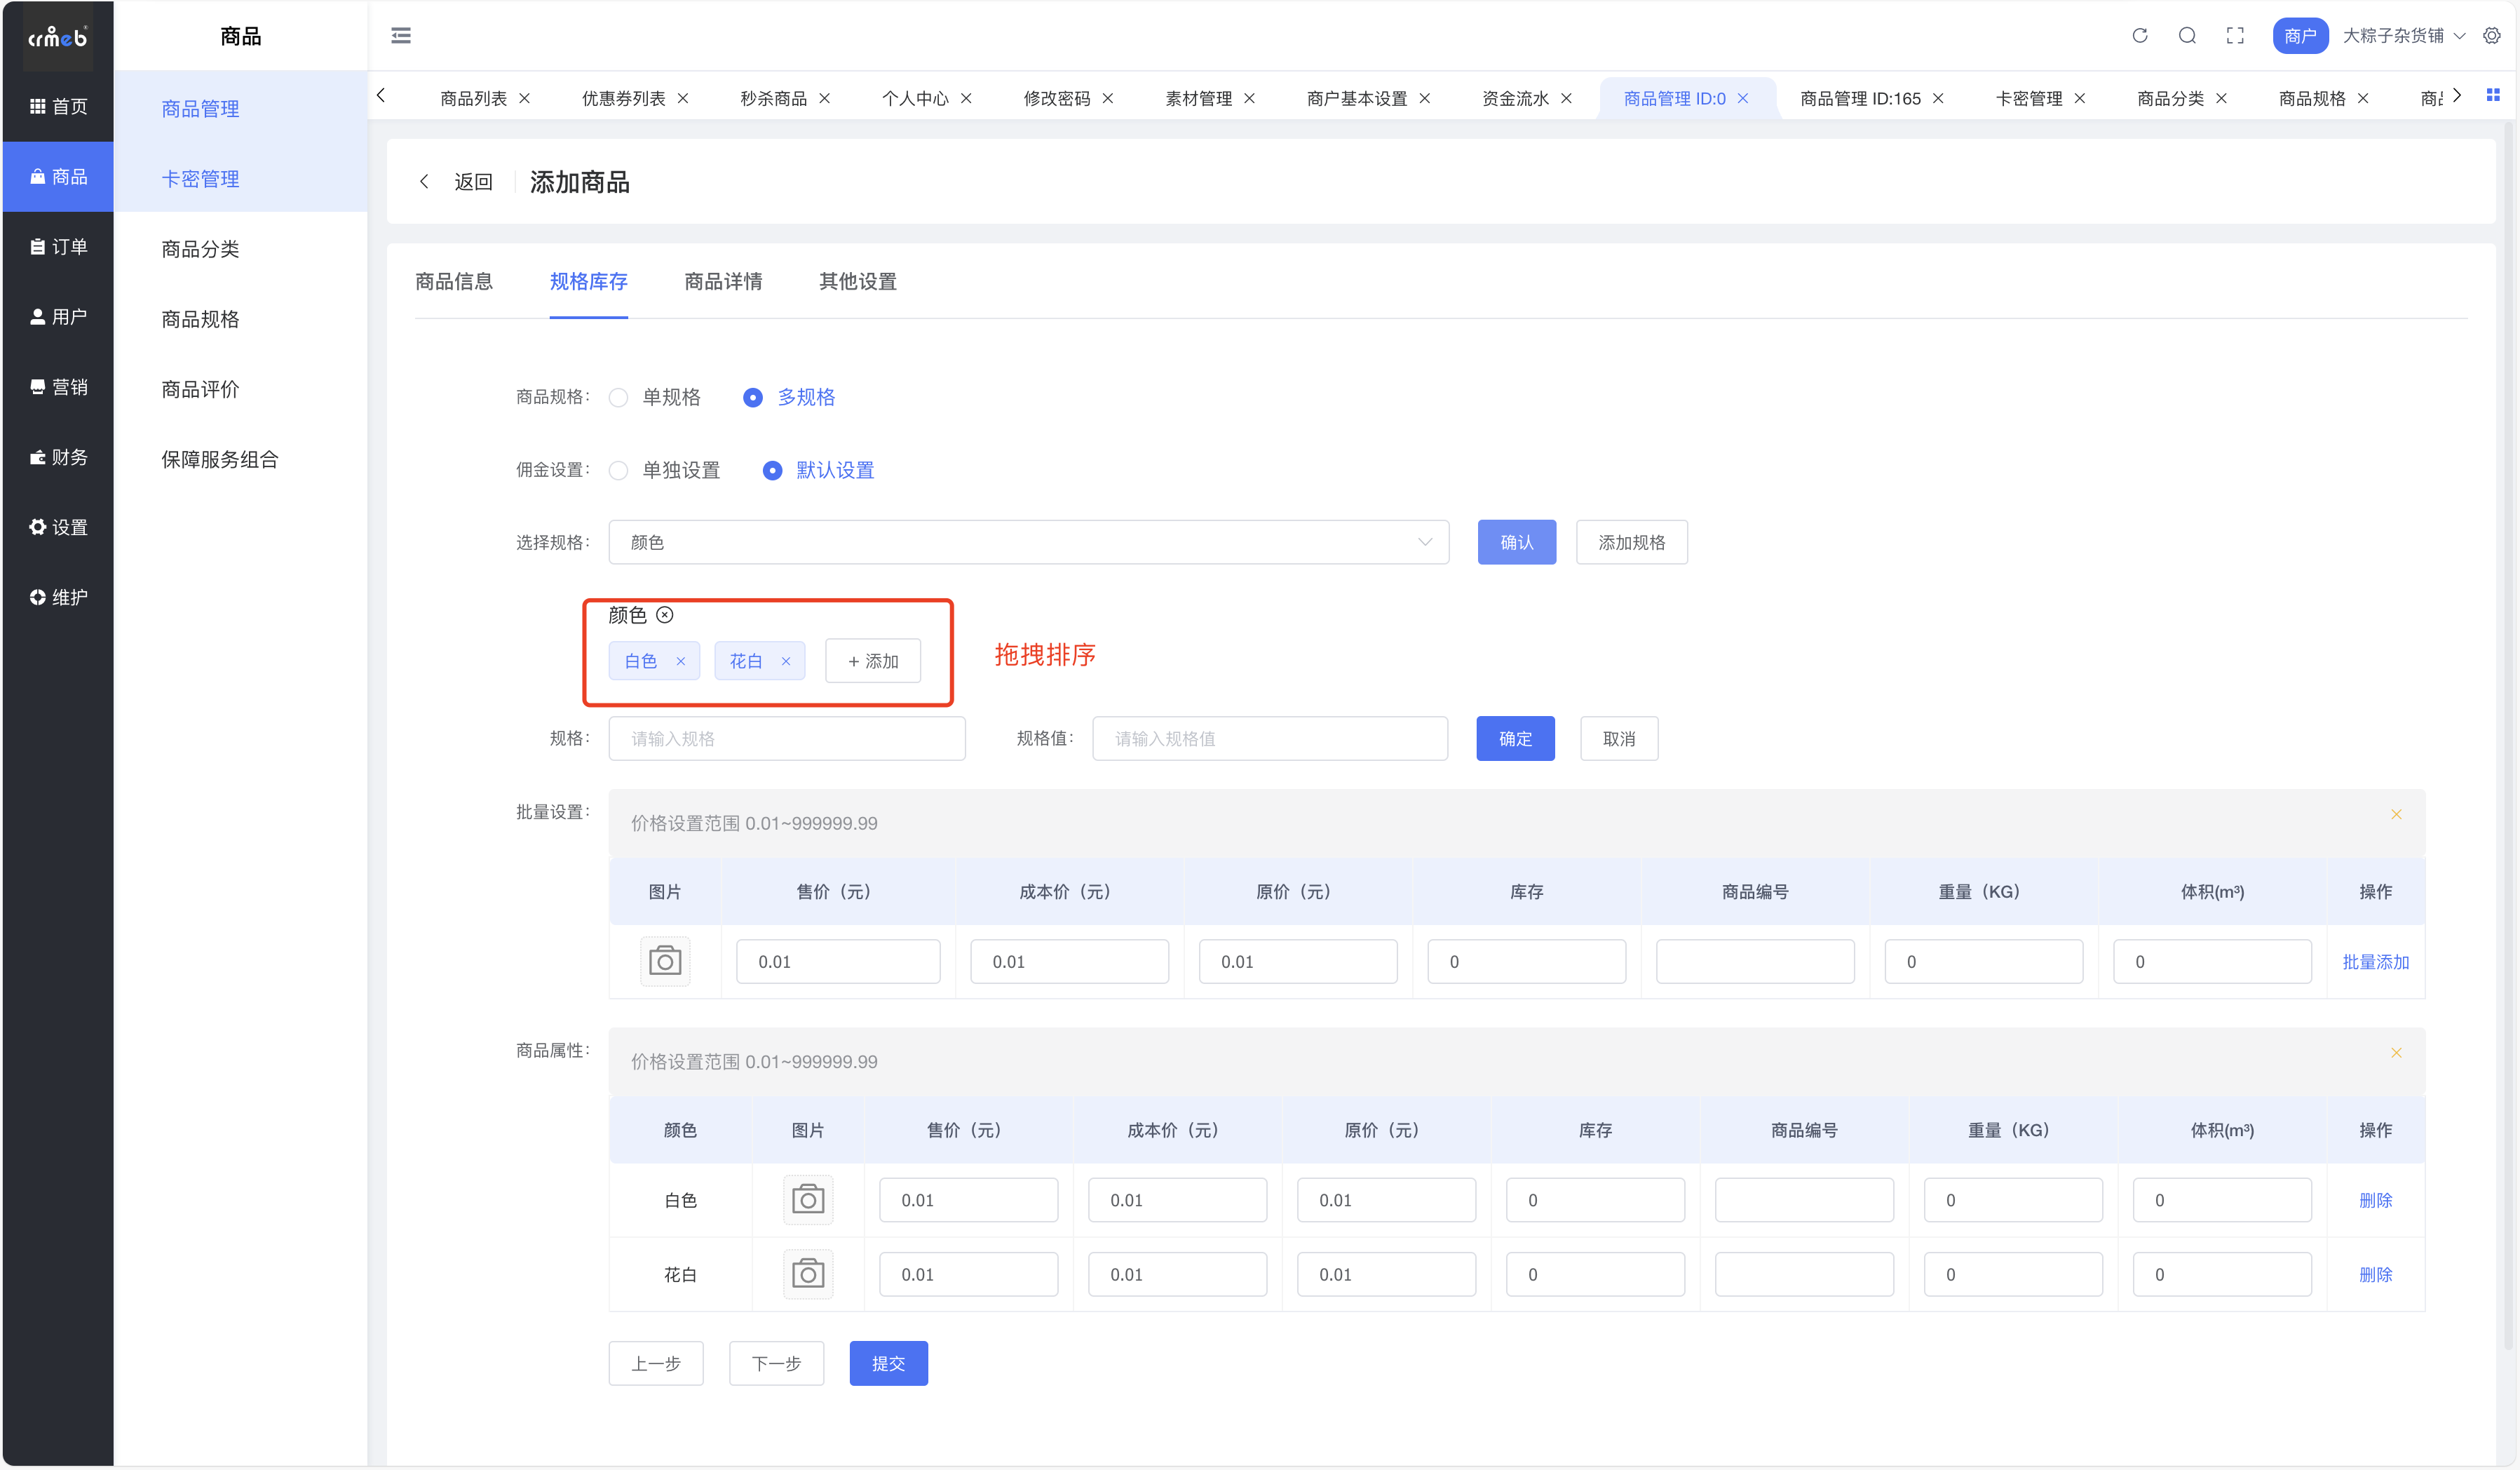Viewport: 2520px width, 1470px height.
Task: Click the crmeb logo
Action: point(58,37)
